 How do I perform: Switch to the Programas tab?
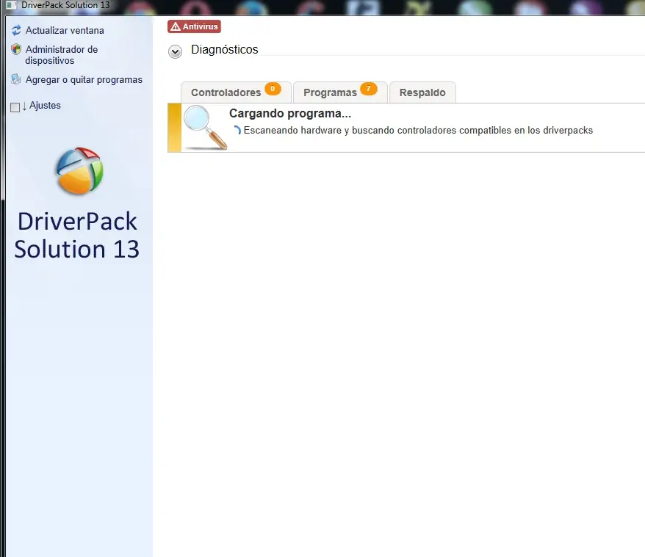[340, 92]
